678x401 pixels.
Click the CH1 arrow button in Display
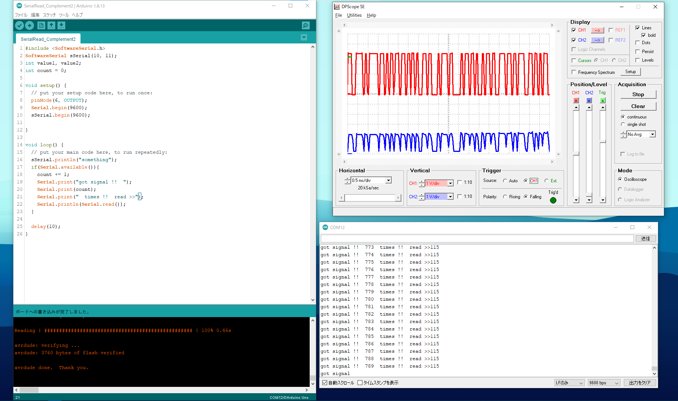point(597,30)
